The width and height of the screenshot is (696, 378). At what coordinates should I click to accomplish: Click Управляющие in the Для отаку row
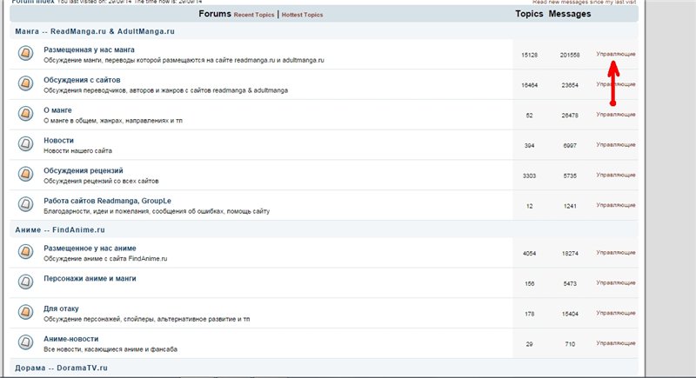[616, 313]
